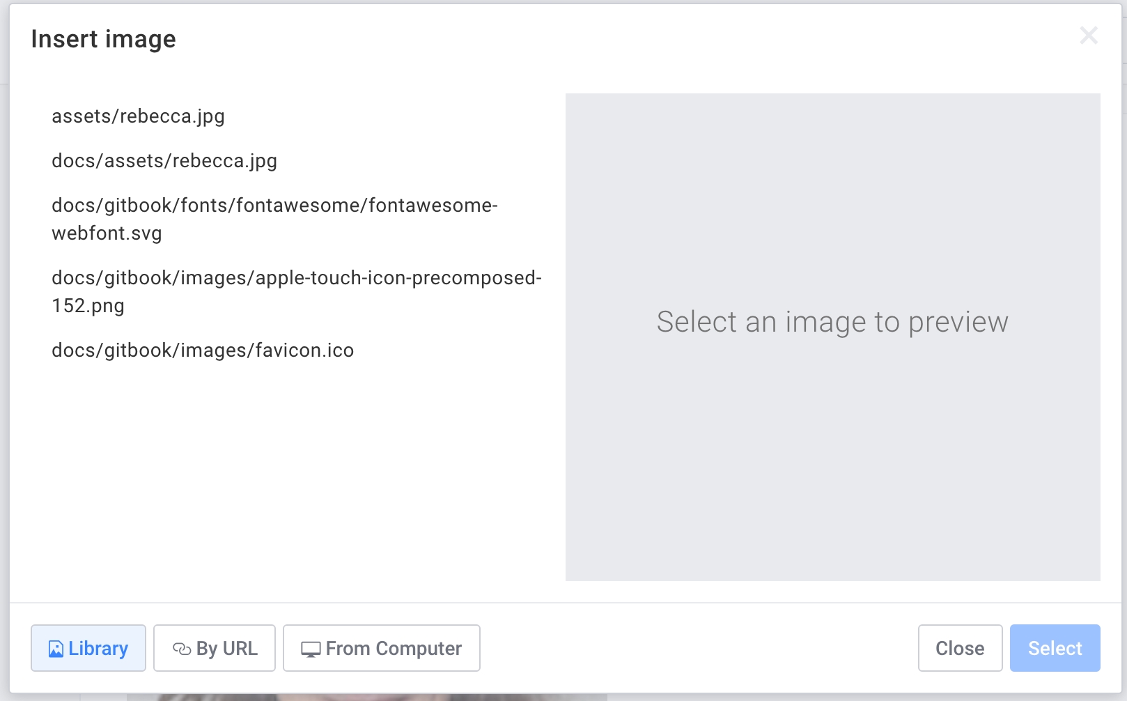The image size is (1127, 701).
Task: Switch to the Library tab label
Action: pos(98,649)
